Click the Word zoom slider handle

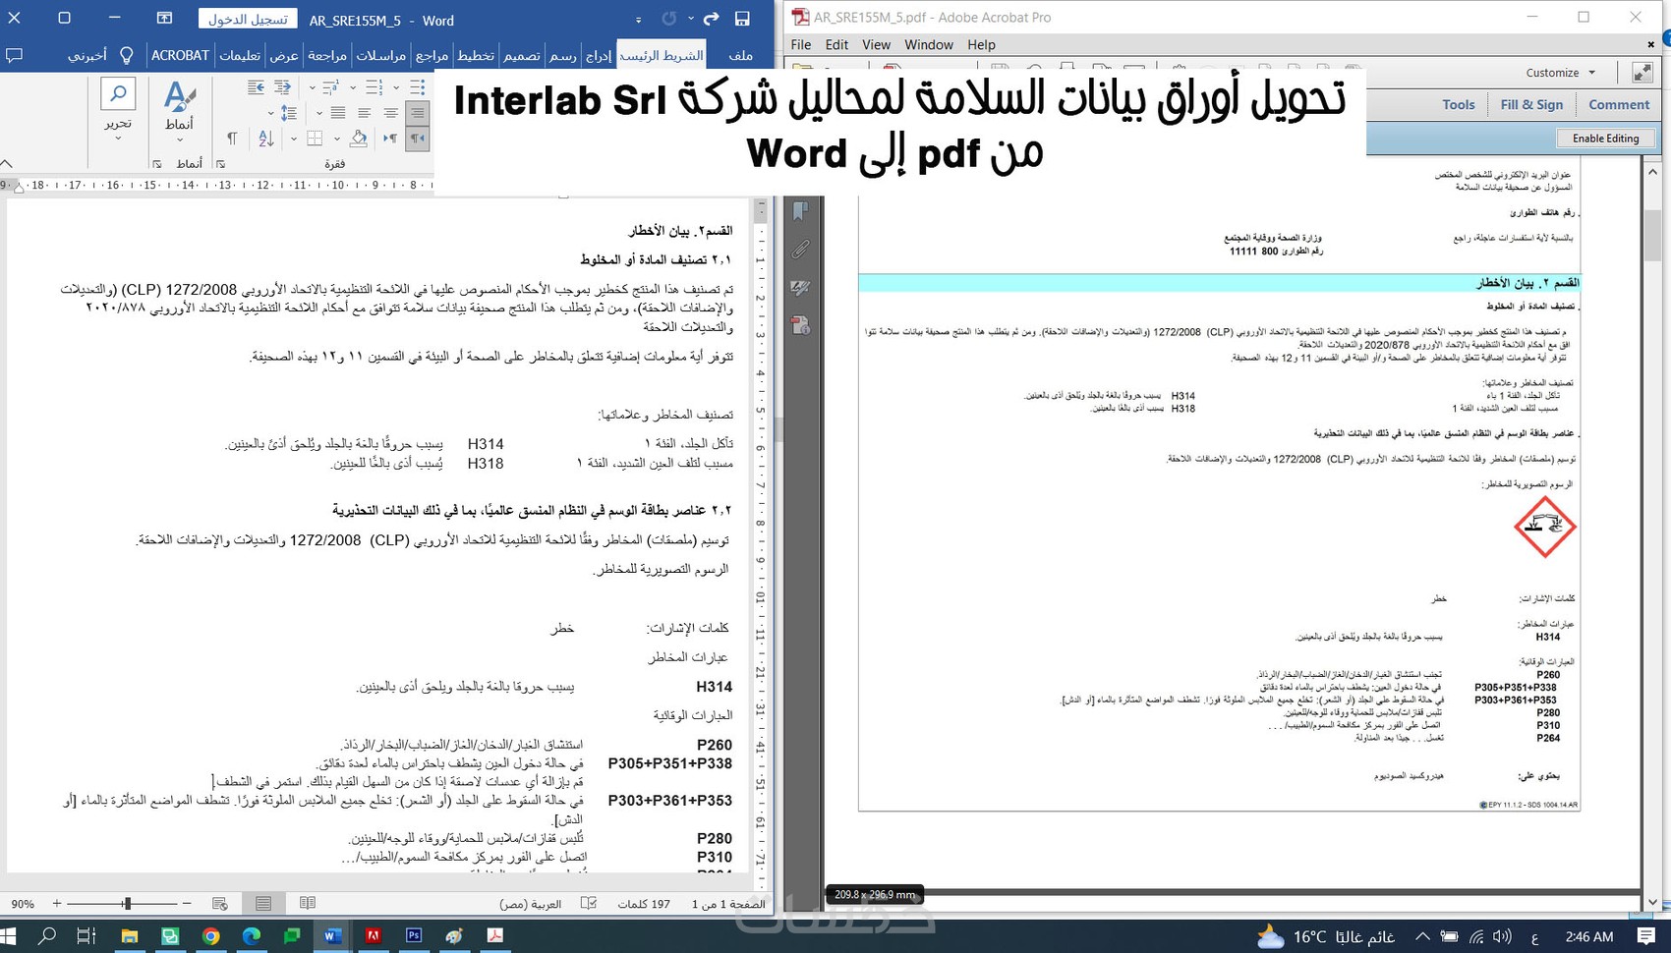pos(127,903)
